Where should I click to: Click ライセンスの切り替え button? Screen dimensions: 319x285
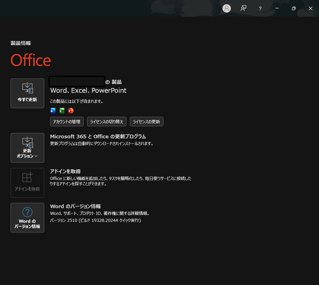[107, 122]
